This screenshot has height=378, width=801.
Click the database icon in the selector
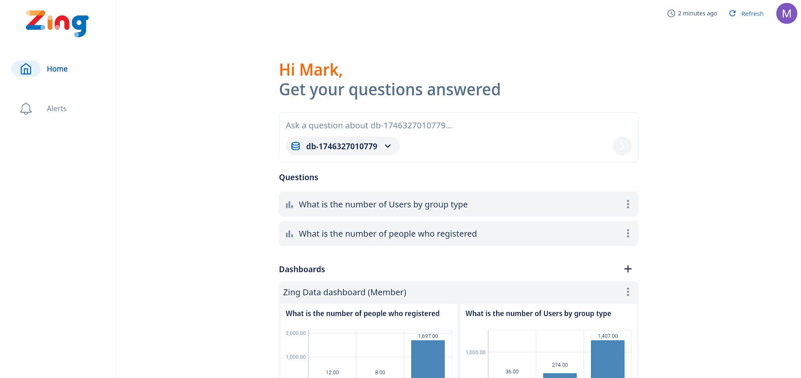(x=296, y=146)
